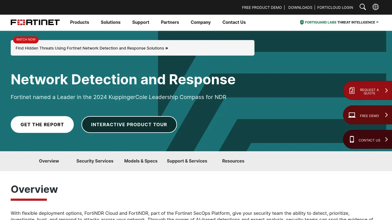This screenshot has width=392, height=220.
Task: Go to Contact Us in the navigation bar
Action: pos(234,22)
